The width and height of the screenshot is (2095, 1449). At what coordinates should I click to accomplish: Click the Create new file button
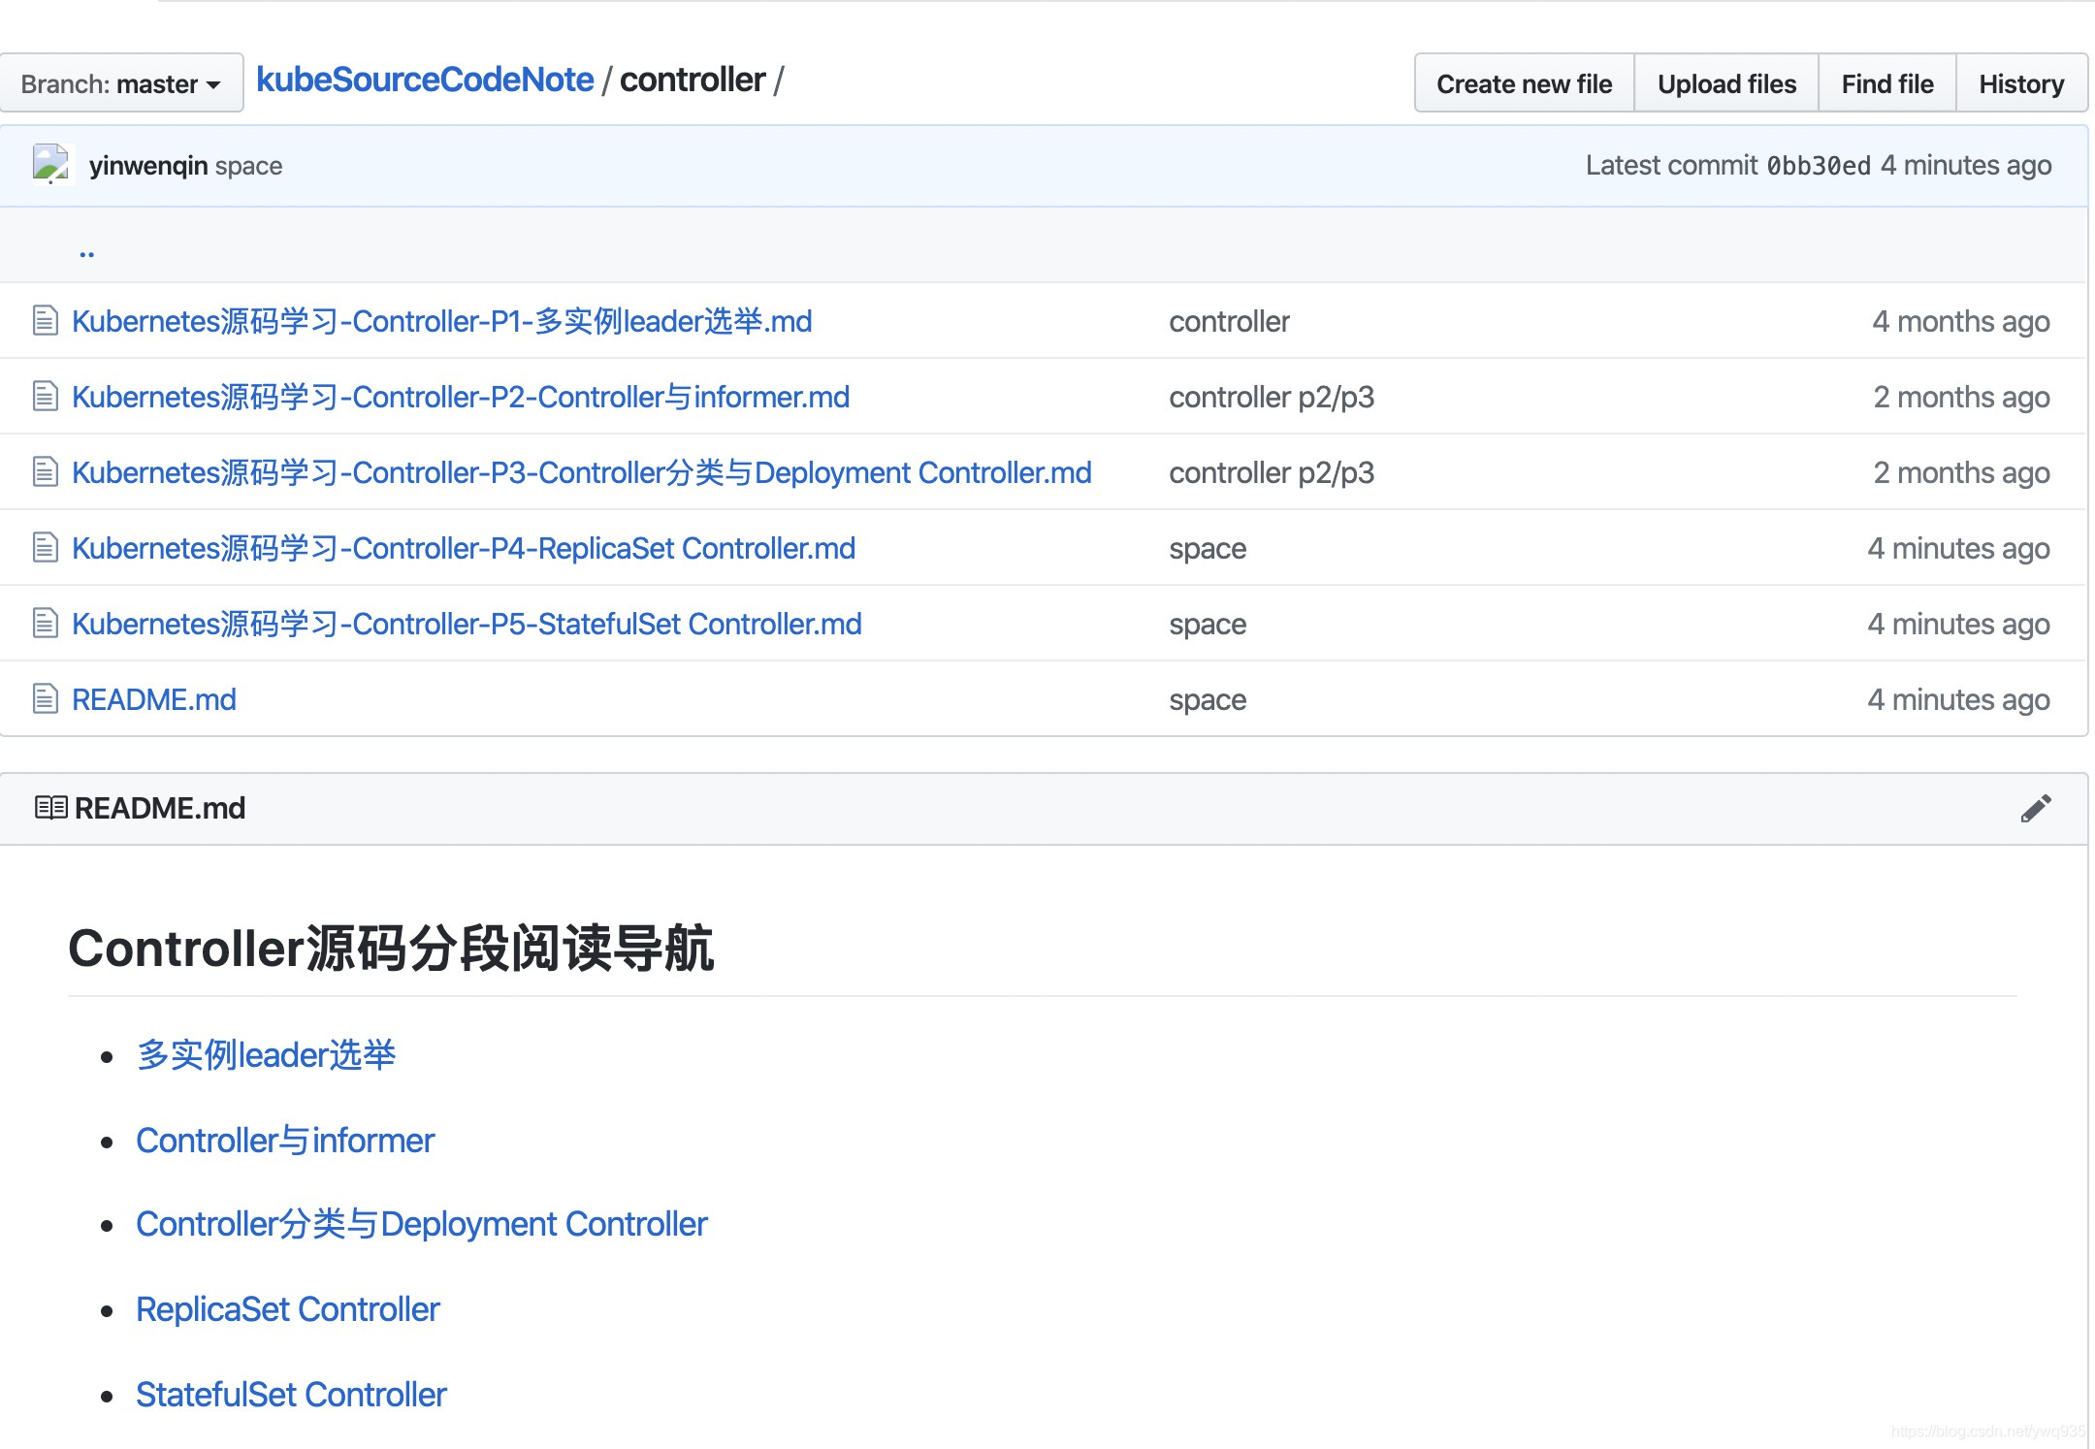click(x=1524, y=83)
